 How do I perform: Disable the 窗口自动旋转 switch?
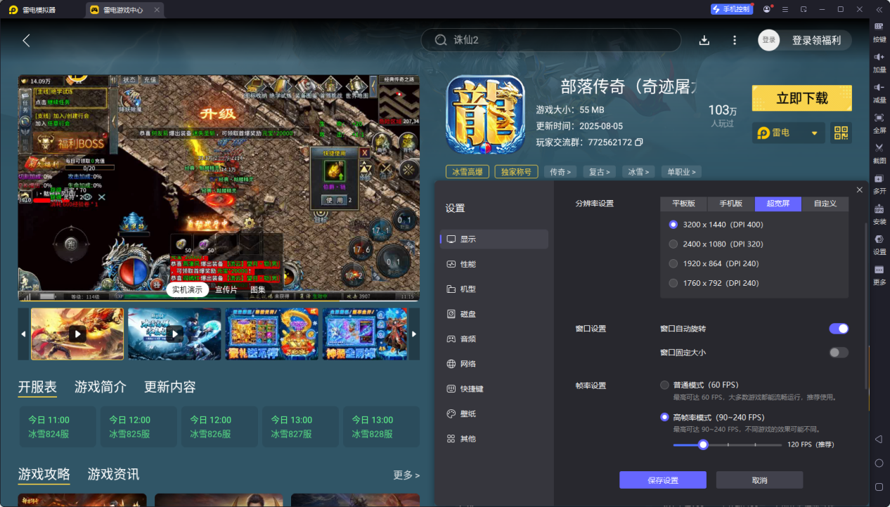click(x=839, y=329)
